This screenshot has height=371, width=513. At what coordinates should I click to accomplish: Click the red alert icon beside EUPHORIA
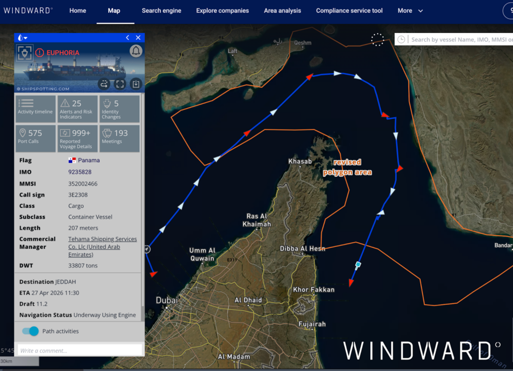40,52
